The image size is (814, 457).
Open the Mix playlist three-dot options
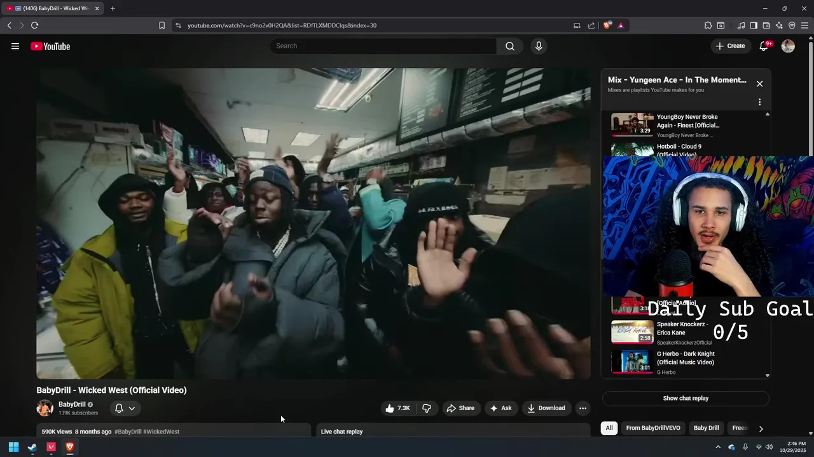[759, 102]
